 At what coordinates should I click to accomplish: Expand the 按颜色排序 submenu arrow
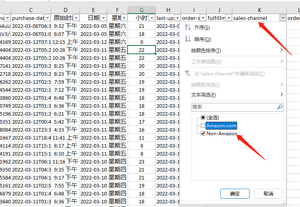click(x=282, y=50)
